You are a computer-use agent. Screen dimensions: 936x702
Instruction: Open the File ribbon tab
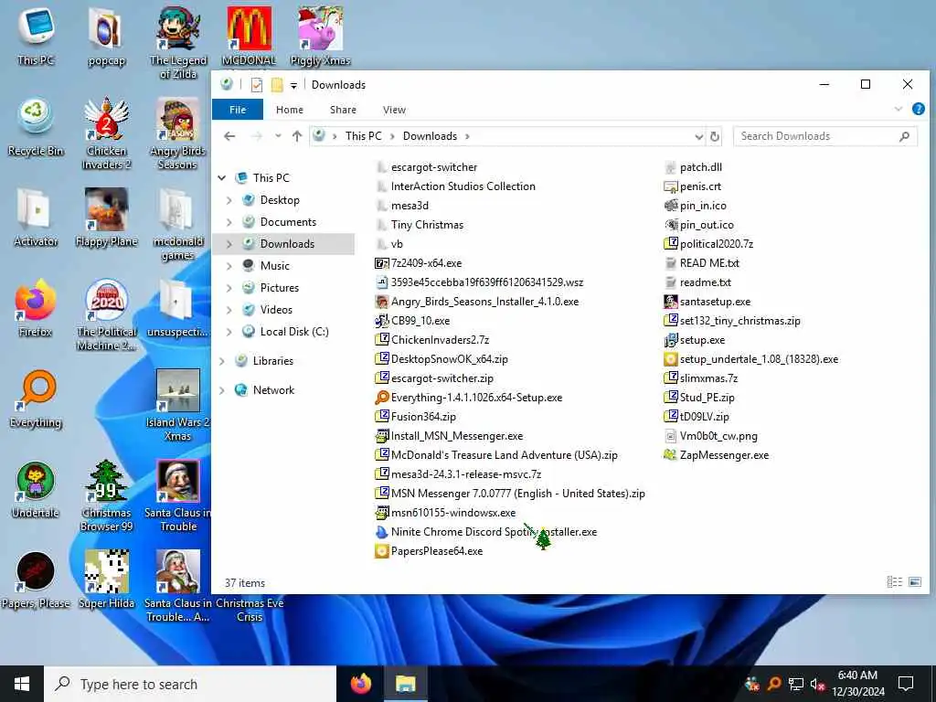pos(238,110)
